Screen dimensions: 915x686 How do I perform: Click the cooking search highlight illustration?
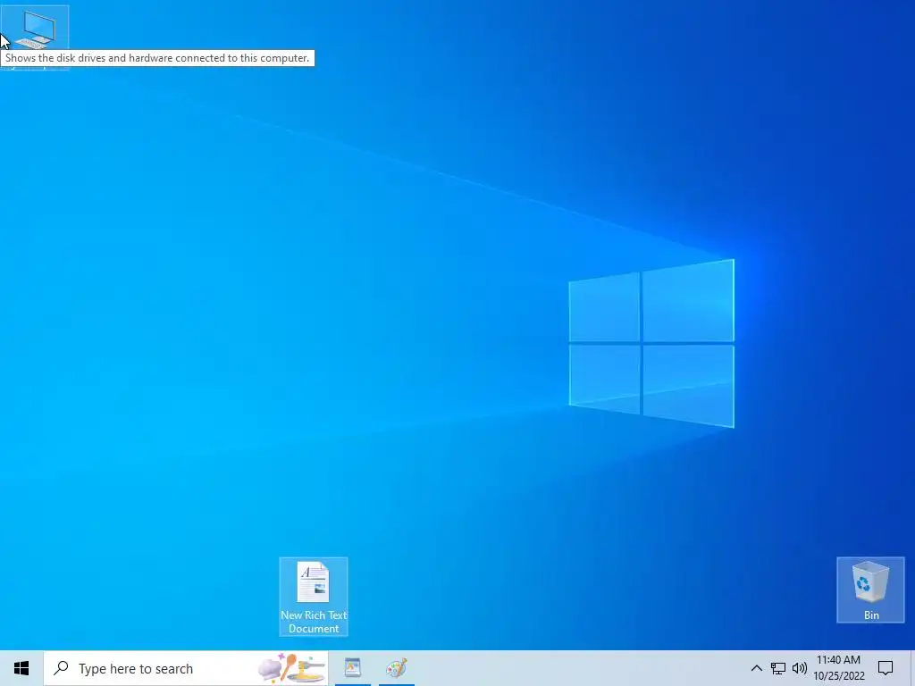click(x=291, y=668)
